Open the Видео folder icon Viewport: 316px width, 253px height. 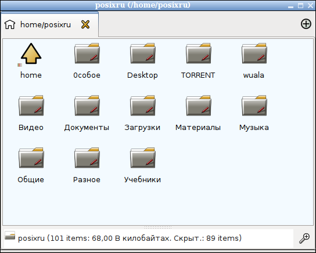(x=31, y=106)
